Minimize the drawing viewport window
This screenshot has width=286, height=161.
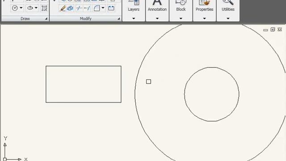pos(265,30)
